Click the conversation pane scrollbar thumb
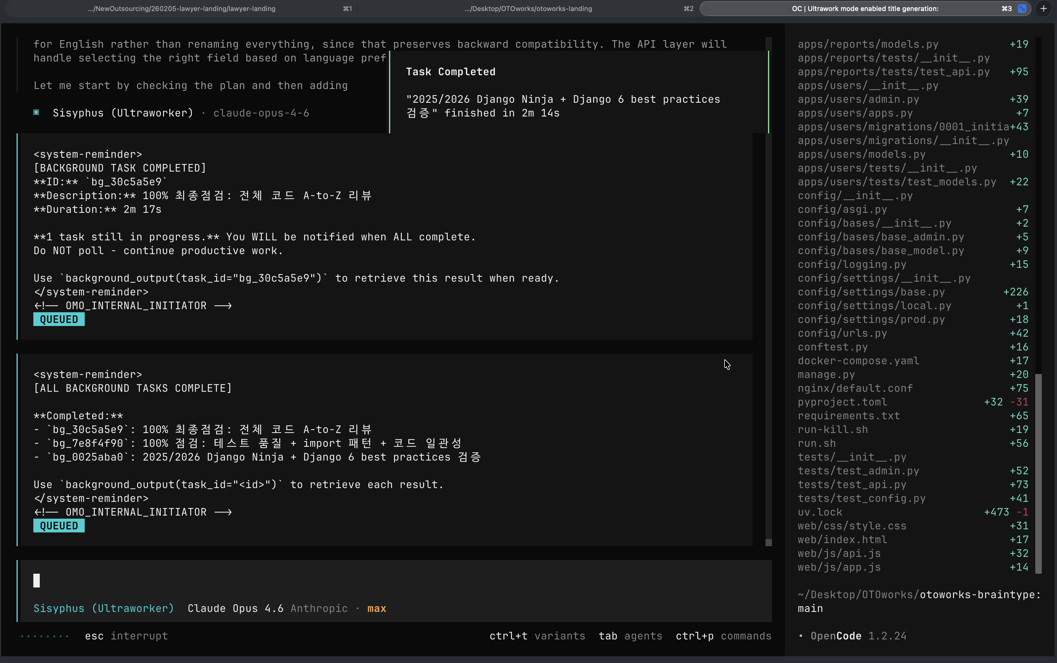 click(769, 543)
